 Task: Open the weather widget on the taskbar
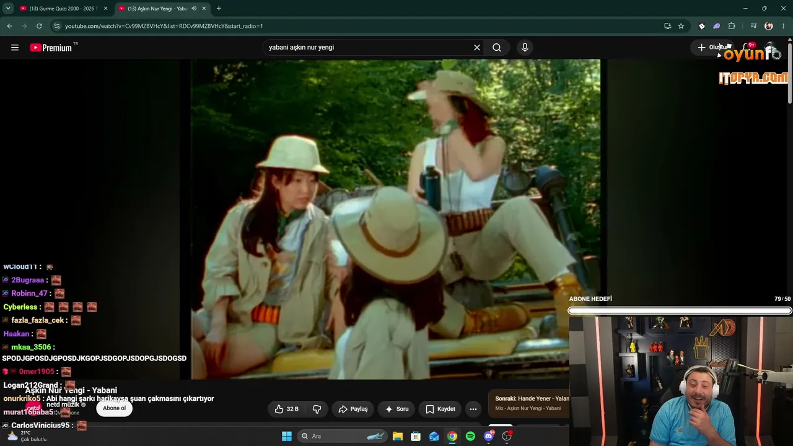tap(26, 436)
